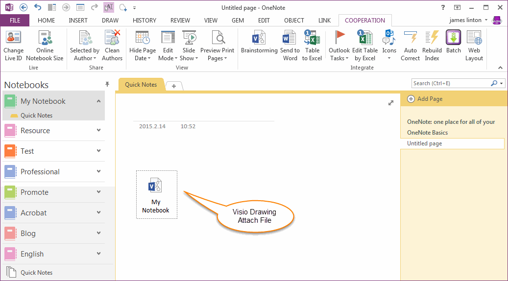Switch to the DRAW tab
Screen dimensions: 508x281
pyautogui.click(x=110, y=21)
